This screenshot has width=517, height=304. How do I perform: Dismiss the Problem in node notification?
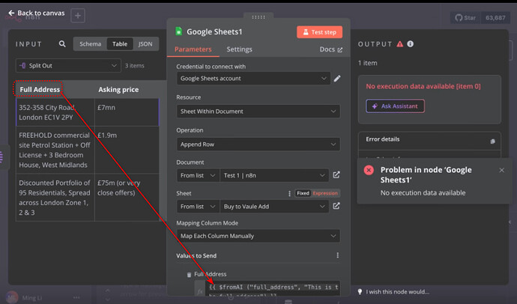pos(501,170)
